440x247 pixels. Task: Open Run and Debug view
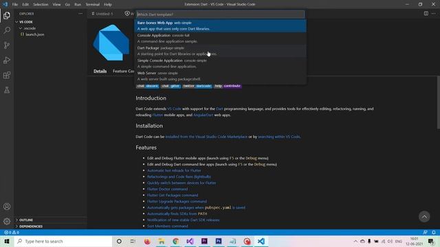(x=7, y=60)
